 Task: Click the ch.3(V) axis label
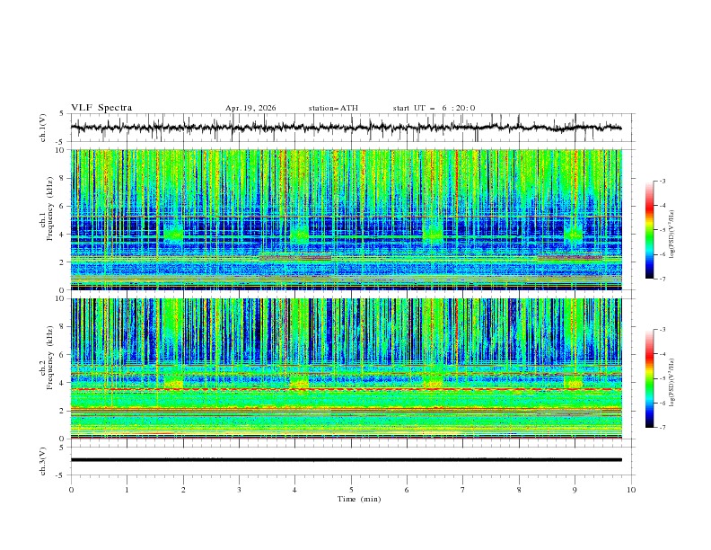(x=42, y=461)
